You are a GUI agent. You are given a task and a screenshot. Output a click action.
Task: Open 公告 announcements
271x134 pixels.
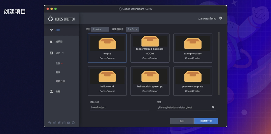tap(58, 63)
